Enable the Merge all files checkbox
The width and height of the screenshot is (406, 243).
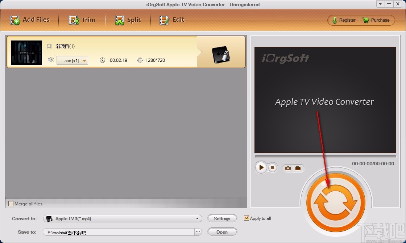11,204
